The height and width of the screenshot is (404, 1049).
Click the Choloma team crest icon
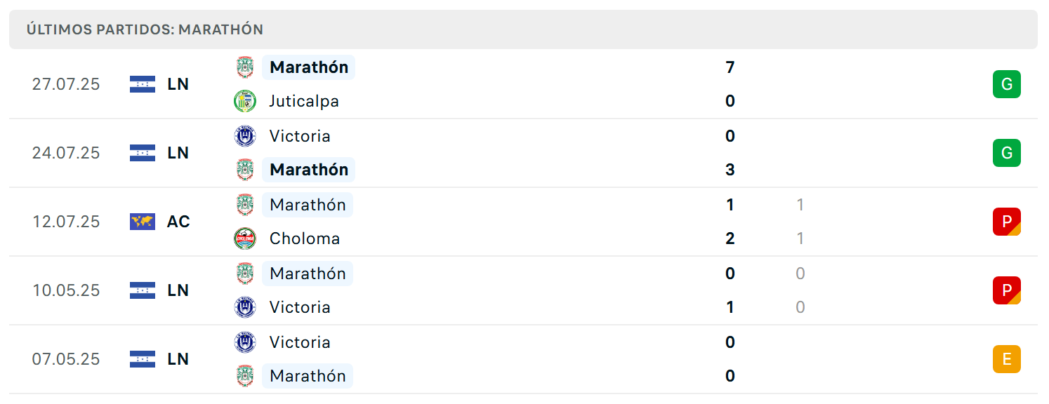tap(245, 238)
